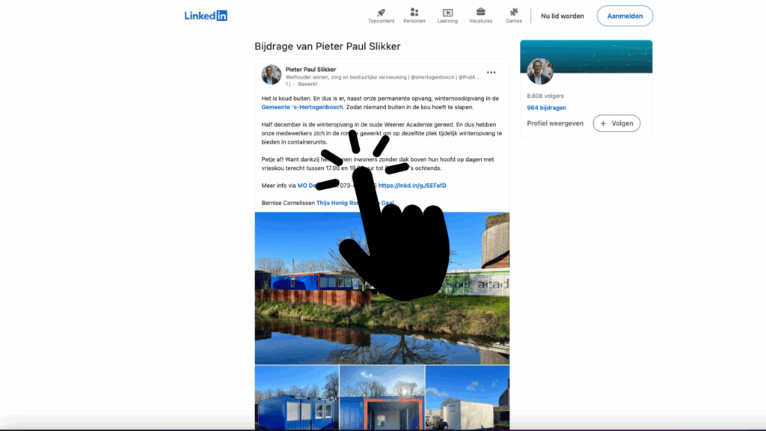This screenshot has width=766, height=431.
Task: Follow the author with Volgen button
Action: (616, 123)
